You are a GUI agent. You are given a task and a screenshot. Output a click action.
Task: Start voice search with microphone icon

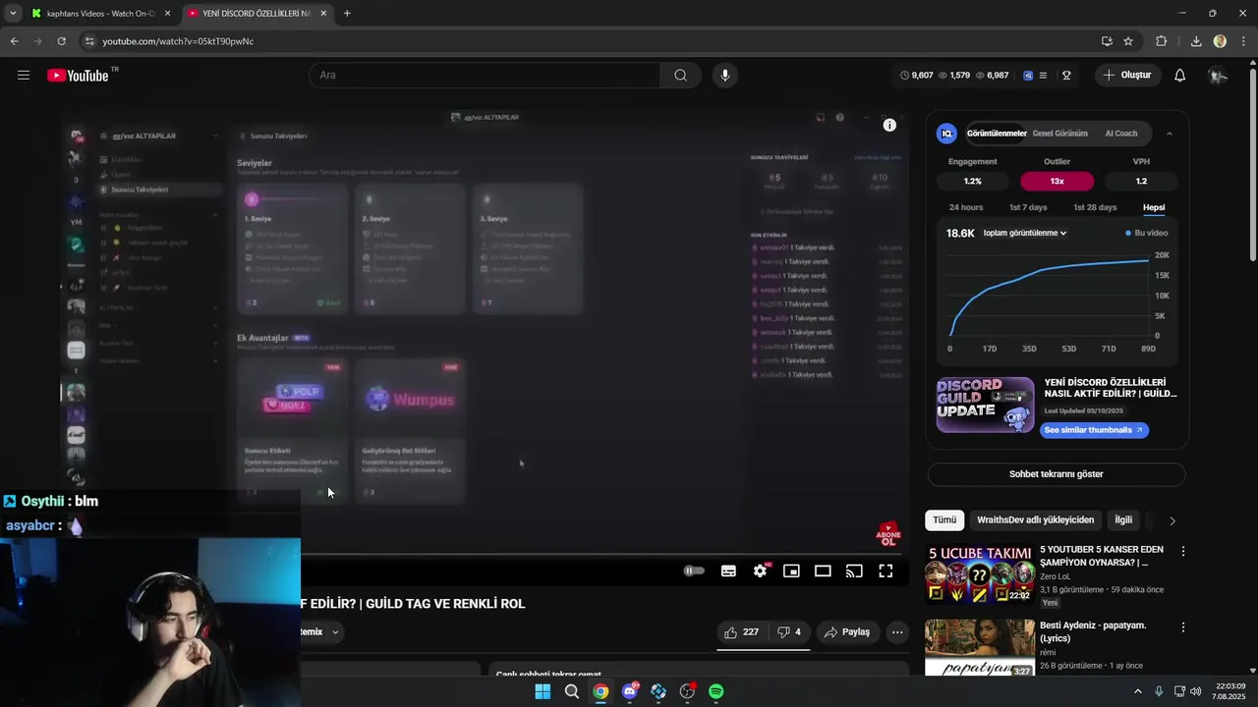click(725, 76)
